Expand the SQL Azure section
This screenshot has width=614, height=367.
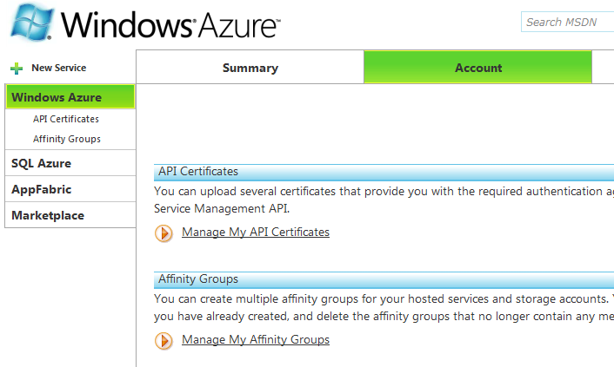pos(70,163)
